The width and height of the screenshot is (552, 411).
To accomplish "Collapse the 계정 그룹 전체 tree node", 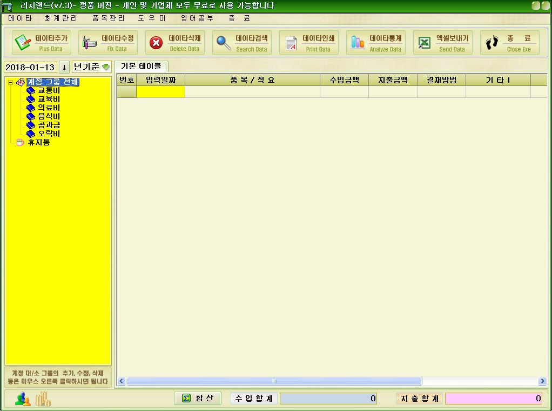I will [x=10, y=83].
